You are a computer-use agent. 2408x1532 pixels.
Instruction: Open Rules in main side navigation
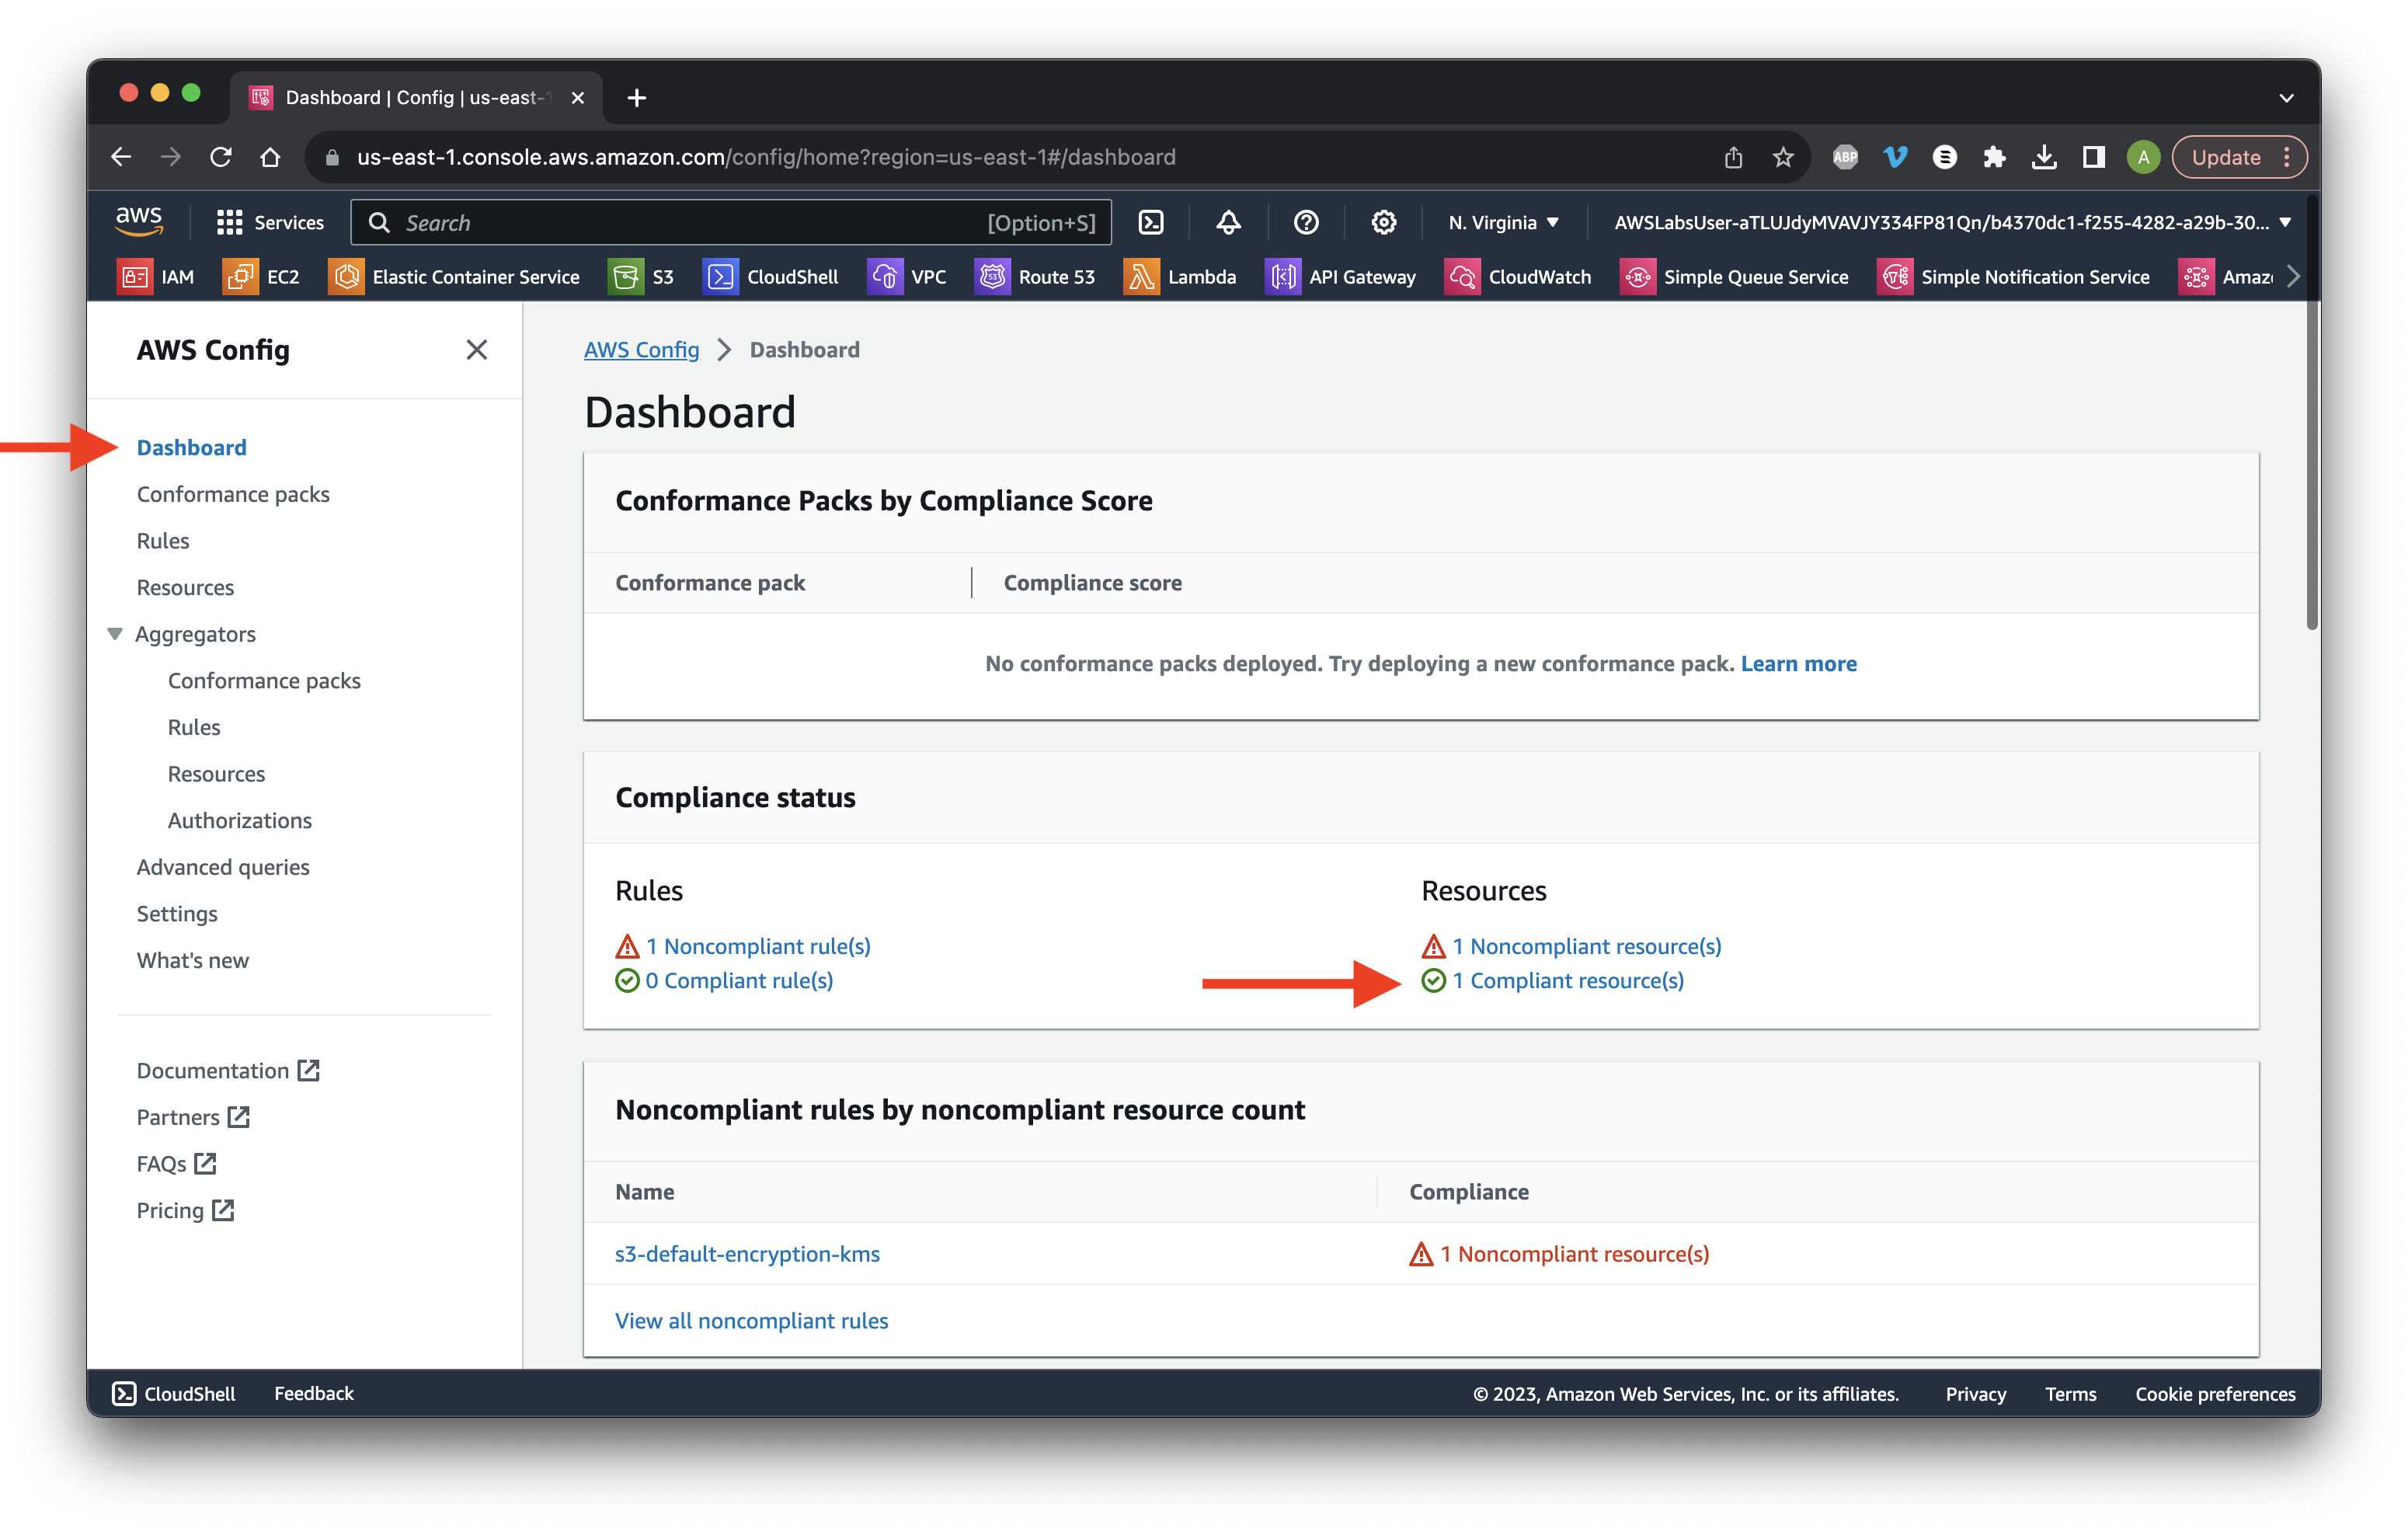pyautogui.click(x=163, y=540)
